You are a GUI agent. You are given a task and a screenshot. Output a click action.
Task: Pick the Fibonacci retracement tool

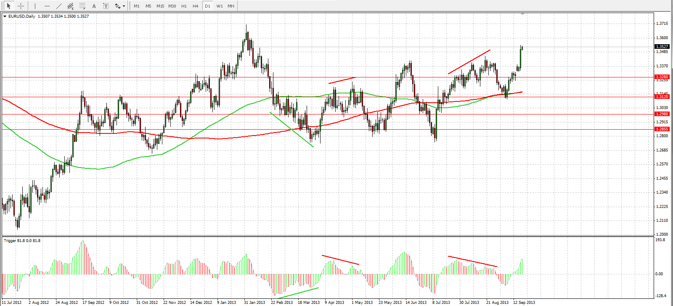(x=82, y=6)
